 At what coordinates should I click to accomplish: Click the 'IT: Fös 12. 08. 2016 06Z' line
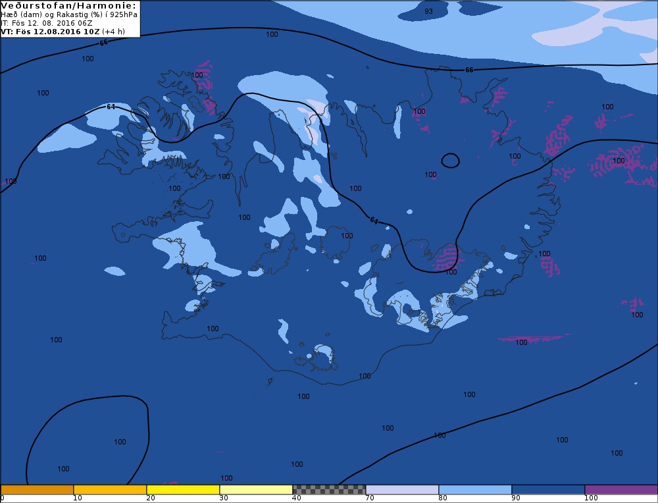47,23
